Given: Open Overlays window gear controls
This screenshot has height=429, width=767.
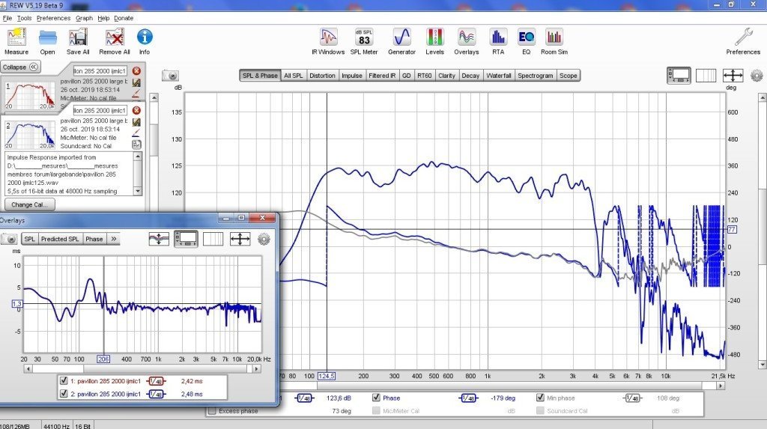Looking at the screenshot, I should tap(264, 239).
